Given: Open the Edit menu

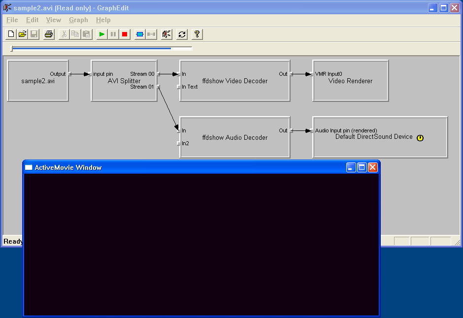Looking at the screenshot, I should point(32,20).
